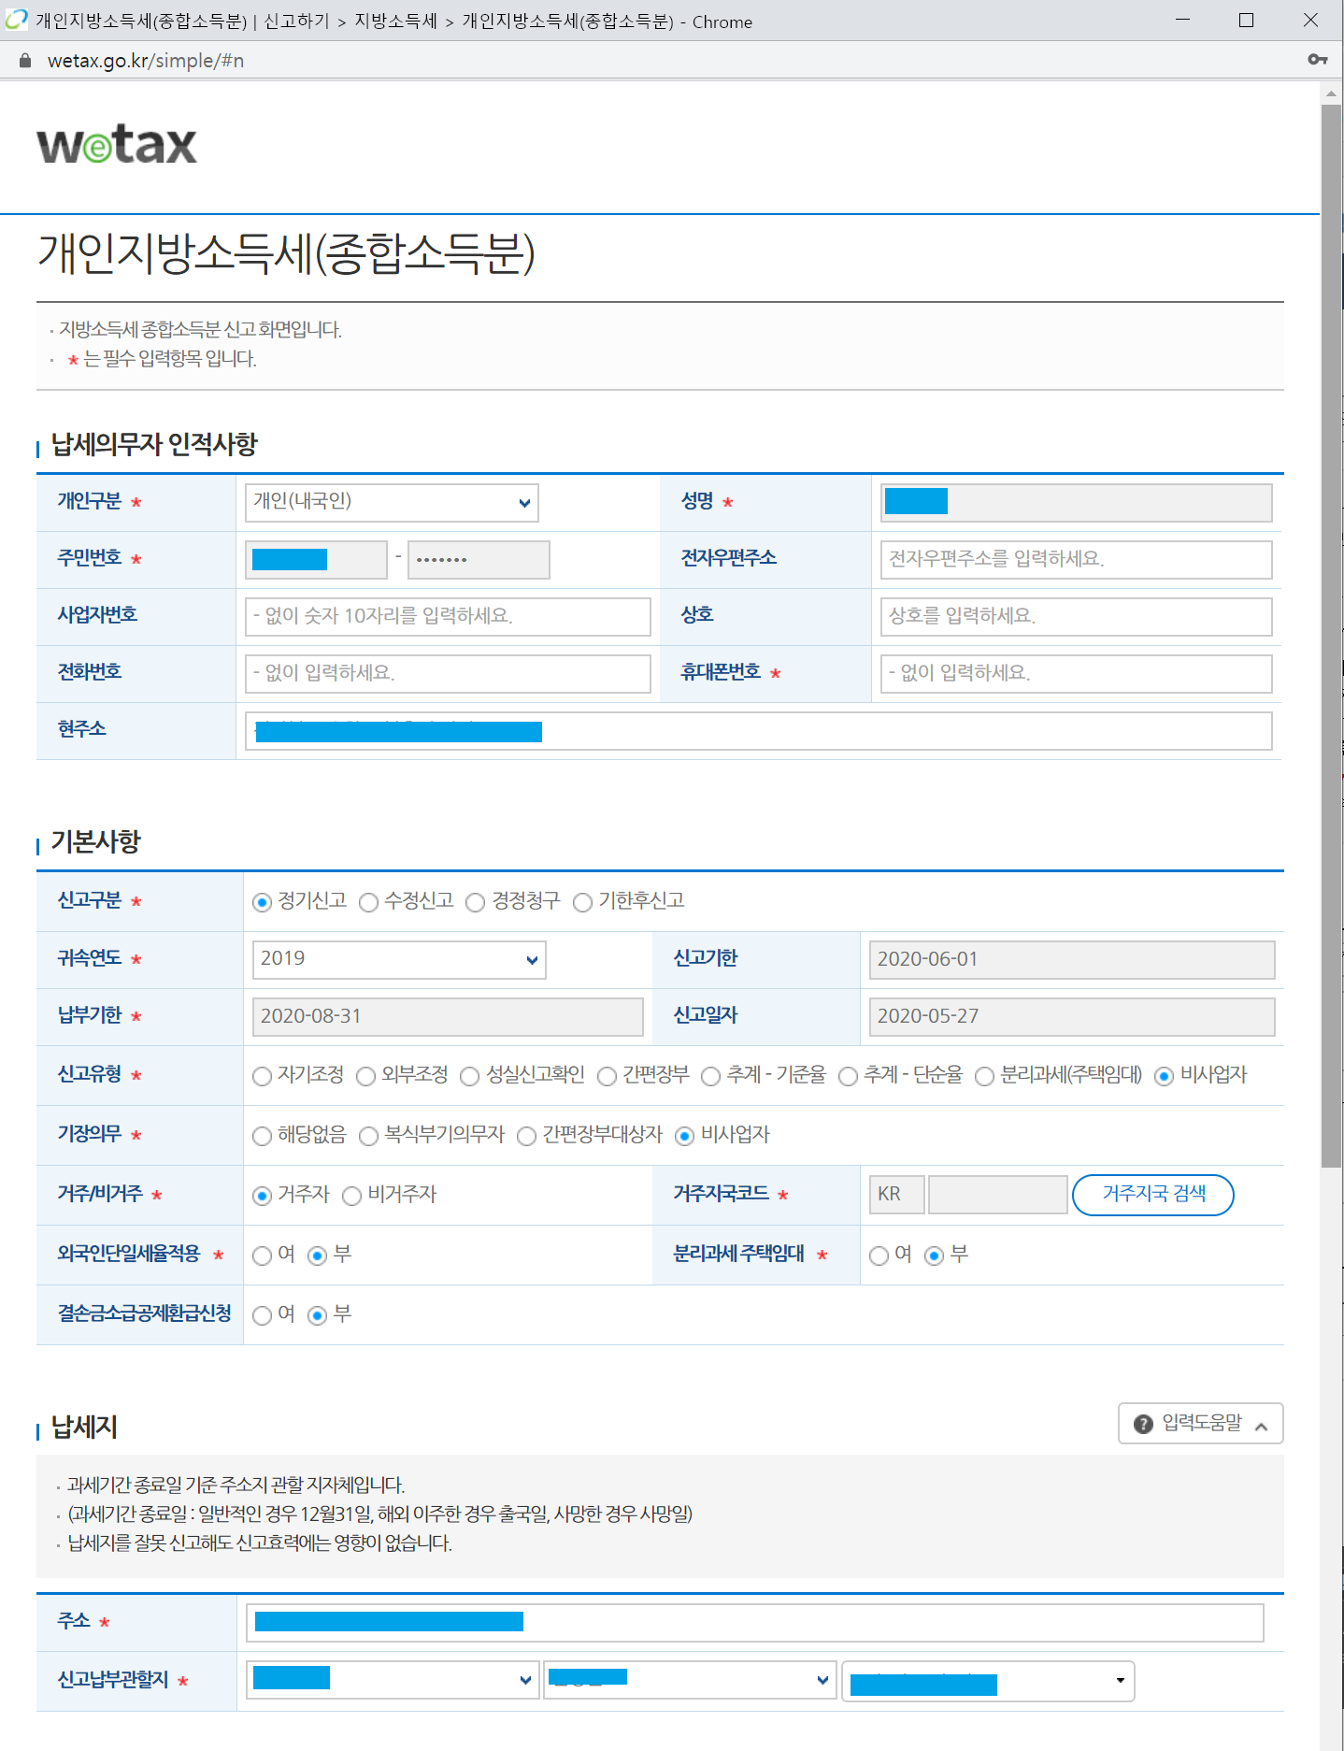Click the wetax logo
This screenshot has height=1751, width=1344.
pos(117,145)
